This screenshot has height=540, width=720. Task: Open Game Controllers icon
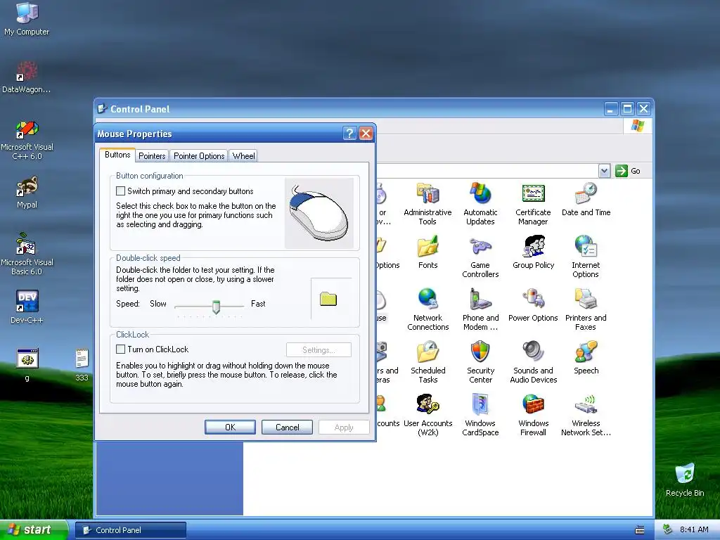pos(480,256)
